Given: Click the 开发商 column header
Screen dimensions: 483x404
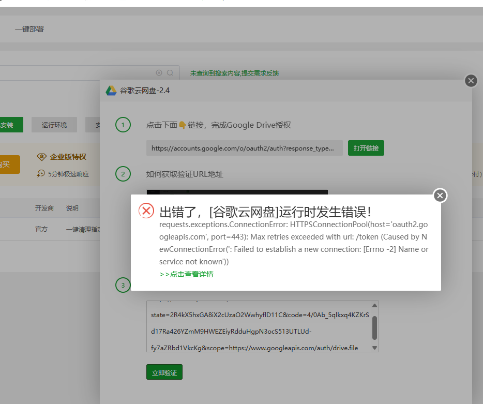Looking at the screenshot, I should click(44, 208).
